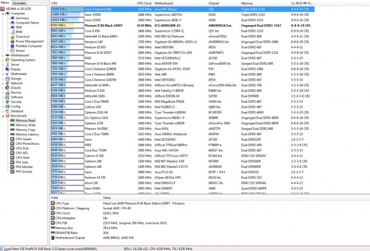Sort by the CPU Clock column header
Viewport: 370px width, 251px height.
pyautogui.click(x=144, y=3)
